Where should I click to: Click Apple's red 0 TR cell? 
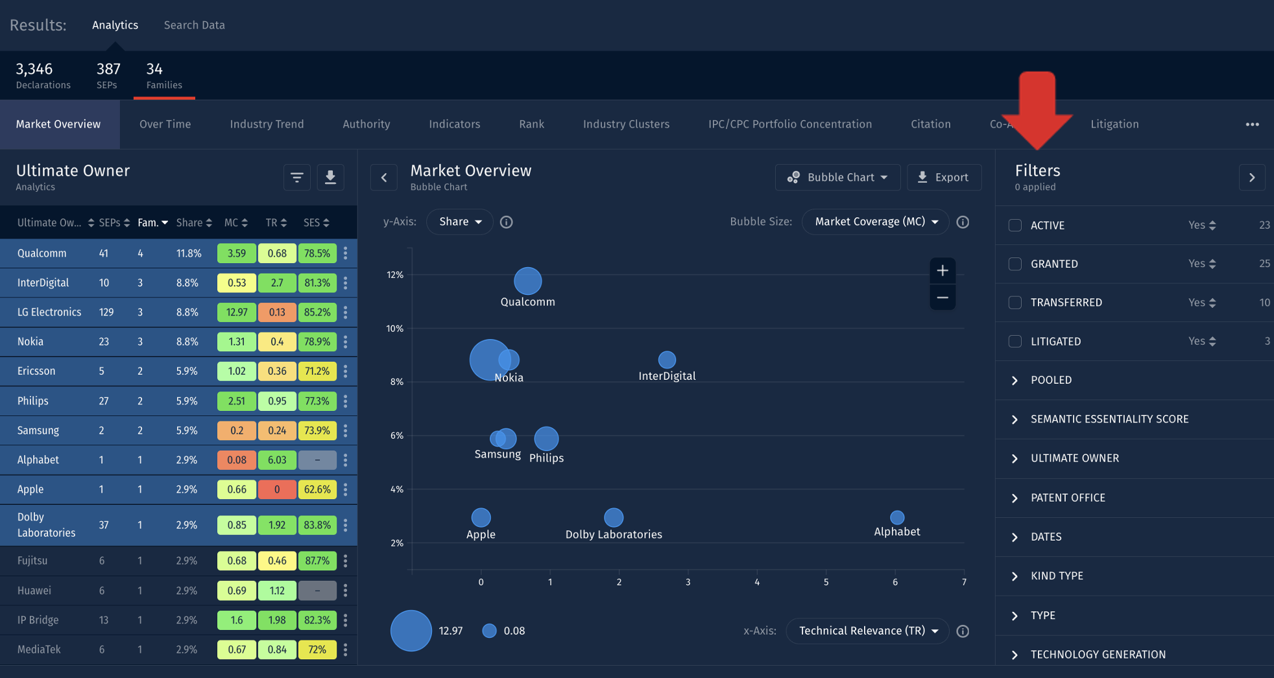(277, 489)
